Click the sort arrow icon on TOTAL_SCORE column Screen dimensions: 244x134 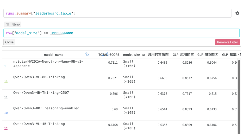tap(103, 55)
